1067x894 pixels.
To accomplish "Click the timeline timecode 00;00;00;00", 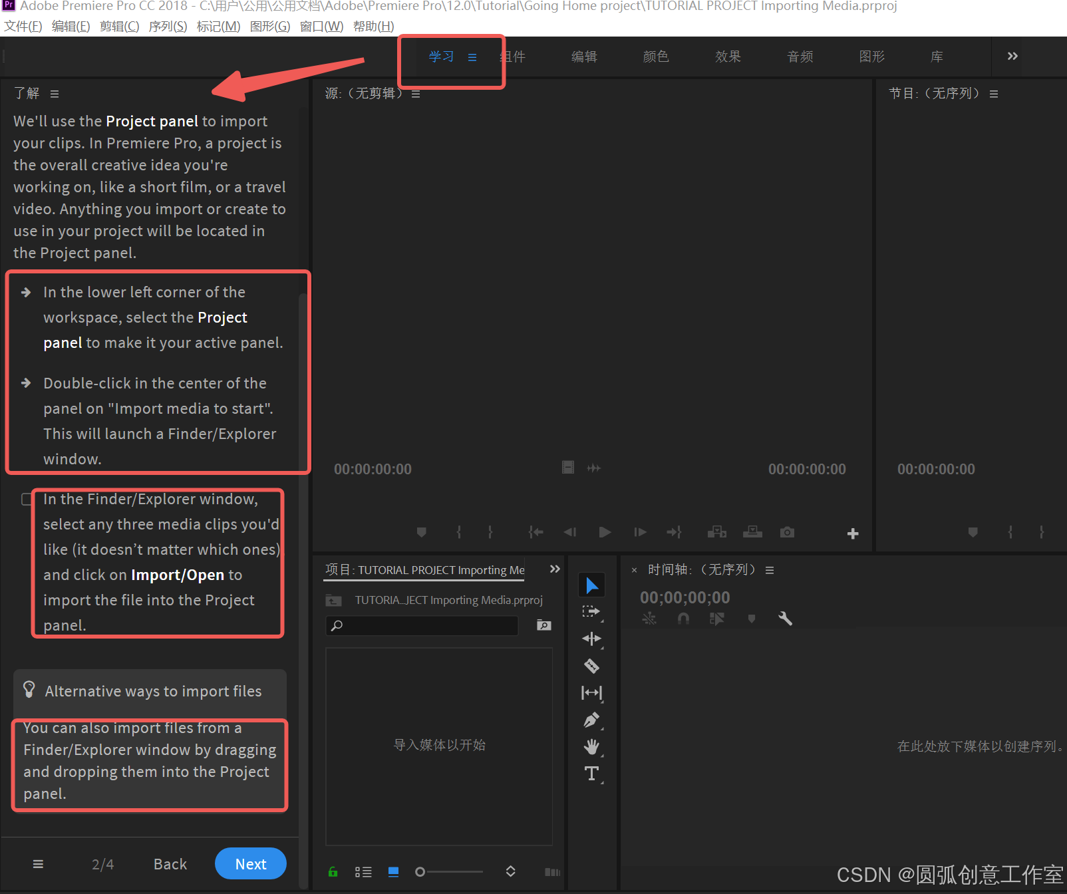I will 685,597.
